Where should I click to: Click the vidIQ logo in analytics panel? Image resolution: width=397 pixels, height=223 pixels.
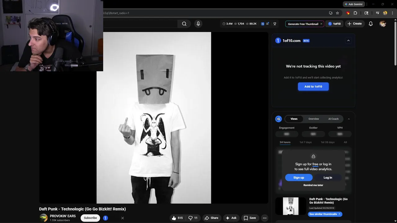(x=279, y=119)
